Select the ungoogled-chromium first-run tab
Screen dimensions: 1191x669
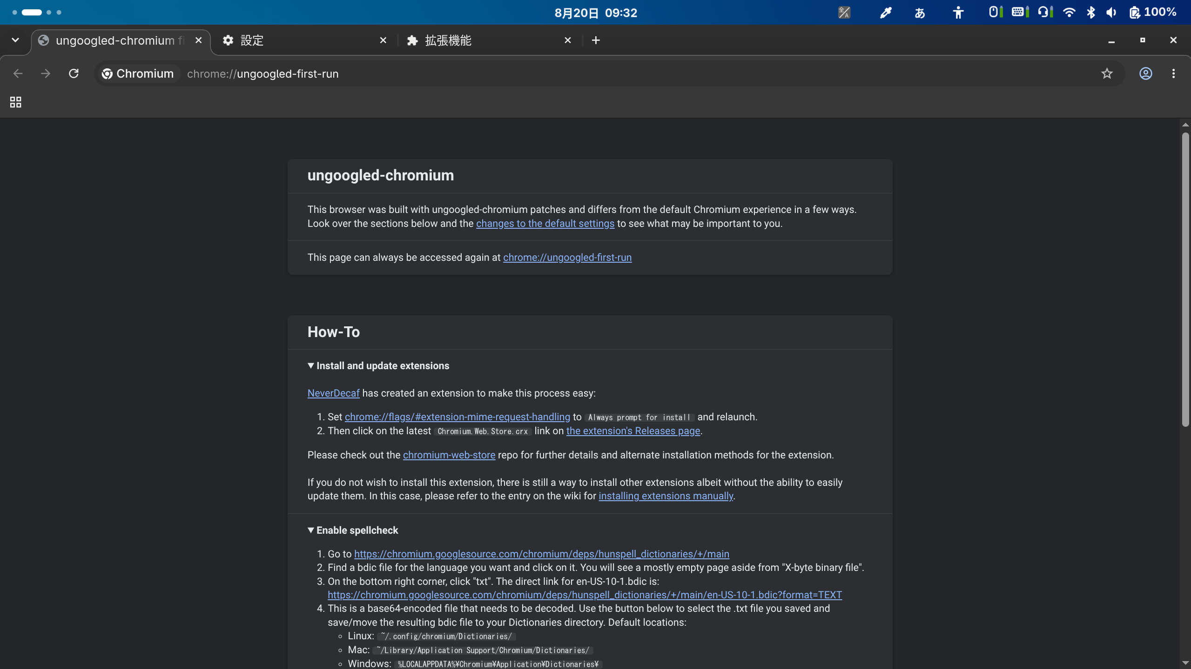(120, 40)
